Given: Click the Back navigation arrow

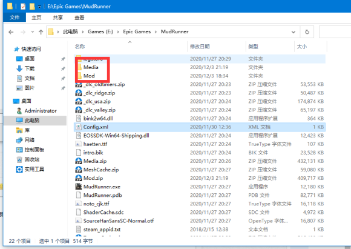Looking at the screenshot, I should click(11, 32).
